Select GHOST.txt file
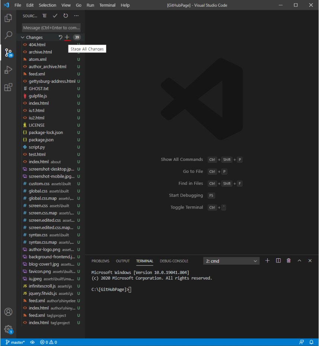 52,88
